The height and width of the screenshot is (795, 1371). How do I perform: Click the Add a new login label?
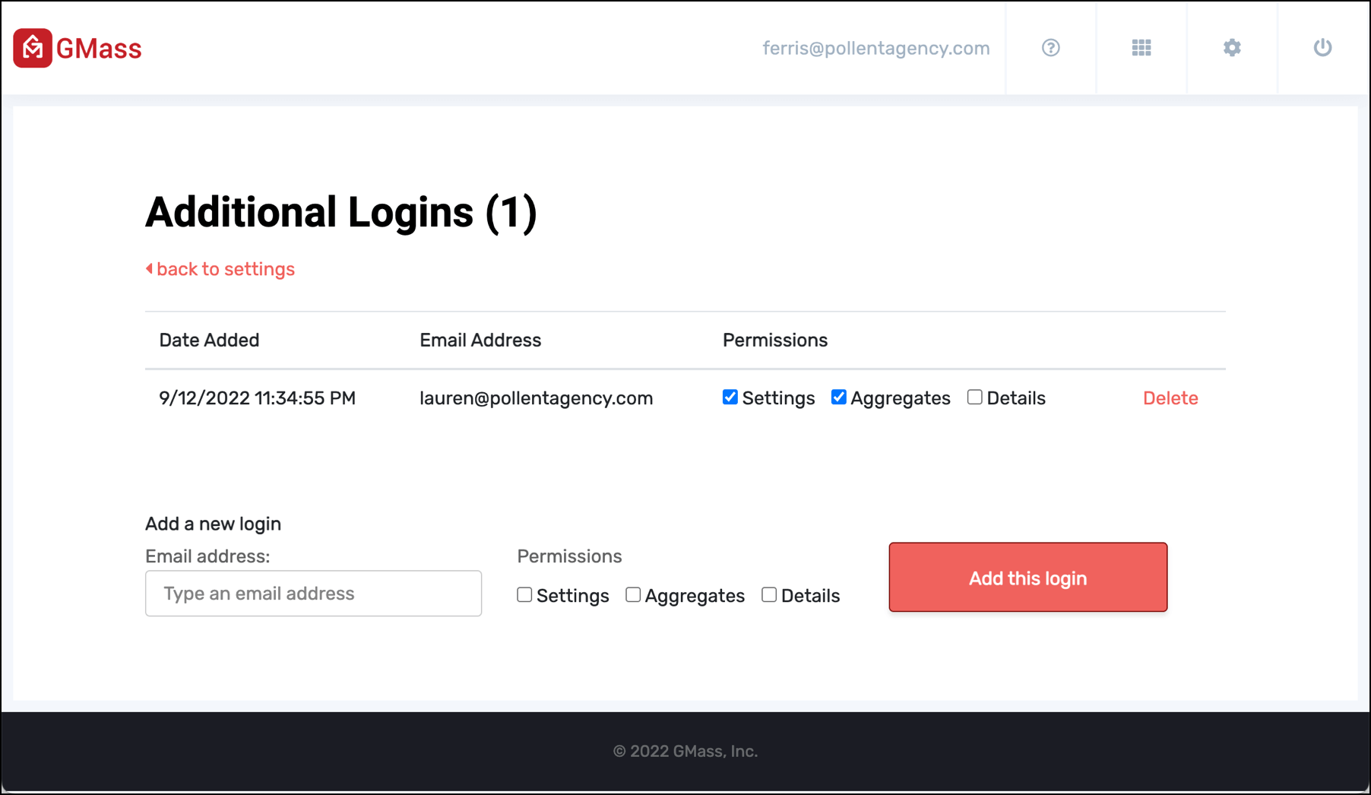point(214,524)
